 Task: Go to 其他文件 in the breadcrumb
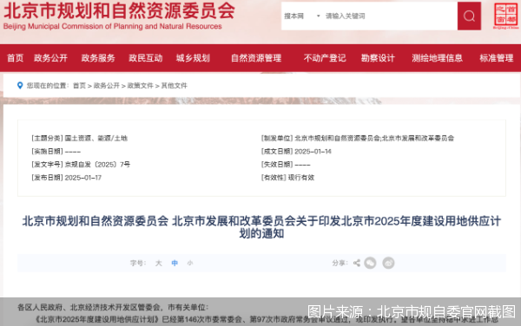point(175,86)
